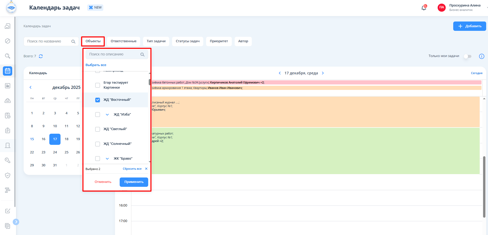
Task: Click the shield icon in left sidebar
Action: (8, 175)
